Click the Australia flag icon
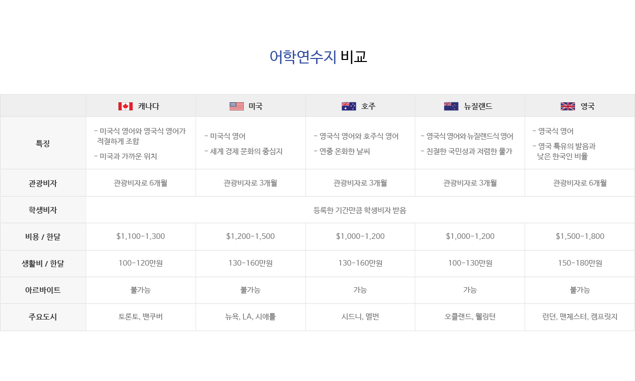Image resolution: width=635 pixels, height=381 pixels. point(349,106)
